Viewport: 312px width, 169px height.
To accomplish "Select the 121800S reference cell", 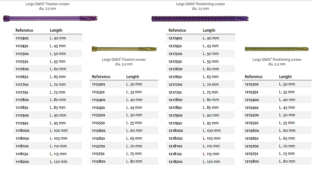I will pos(175,131).
